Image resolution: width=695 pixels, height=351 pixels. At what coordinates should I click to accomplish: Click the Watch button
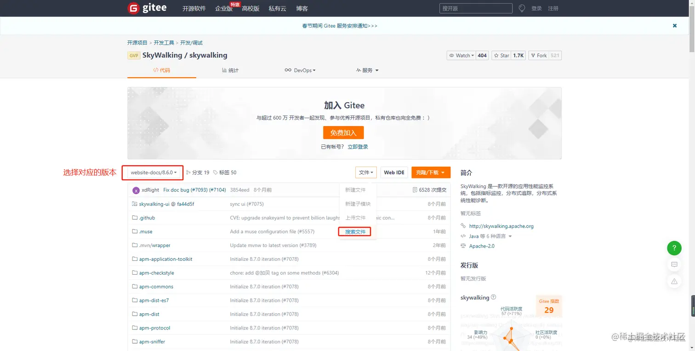tap(461, 56)
